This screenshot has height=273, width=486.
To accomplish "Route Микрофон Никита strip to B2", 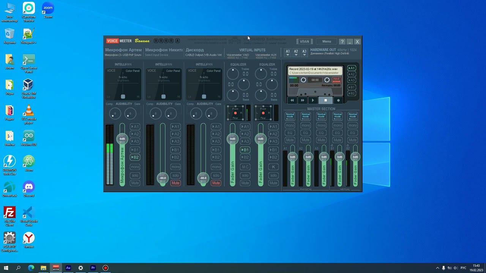I will coord(175,157).
